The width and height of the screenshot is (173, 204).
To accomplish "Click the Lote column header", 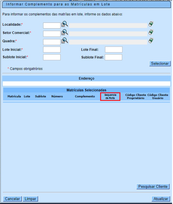I will click(x=27, y=96).
